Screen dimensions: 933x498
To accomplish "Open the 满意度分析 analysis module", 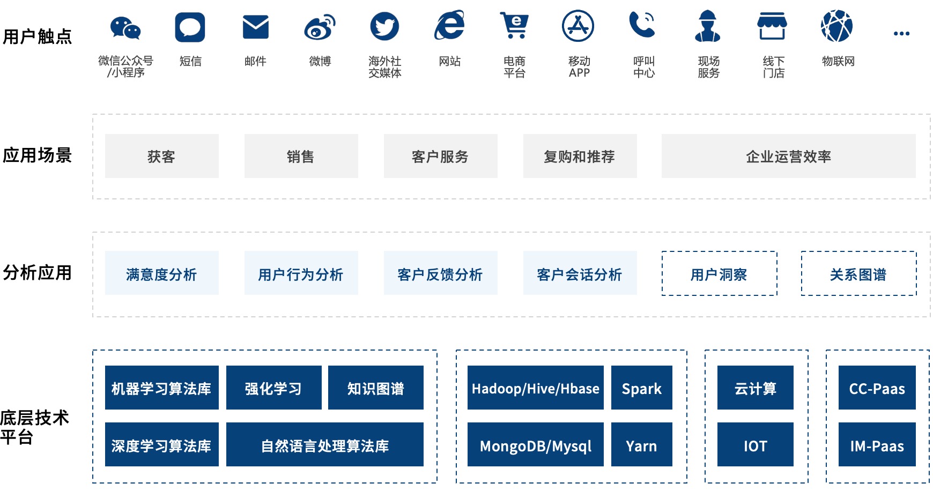I will 161,273.
